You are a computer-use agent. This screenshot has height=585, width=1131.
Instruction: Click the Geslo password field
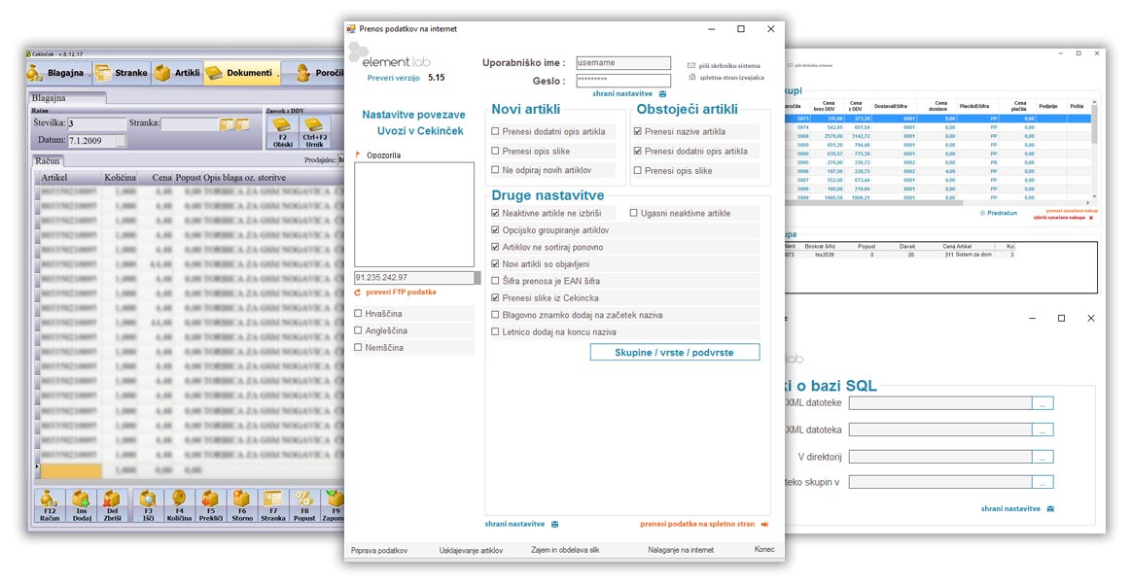[623, 80]
